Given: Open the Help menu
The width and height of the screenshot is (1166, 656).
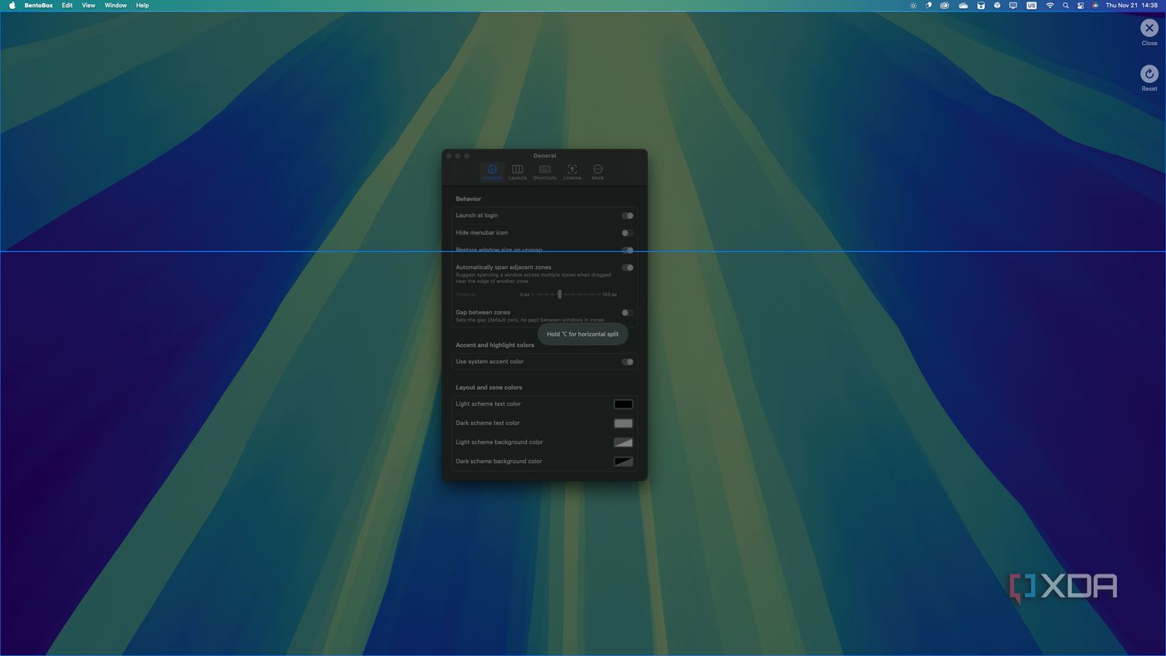Looking at the screenshot, I should tap(142, 5).
